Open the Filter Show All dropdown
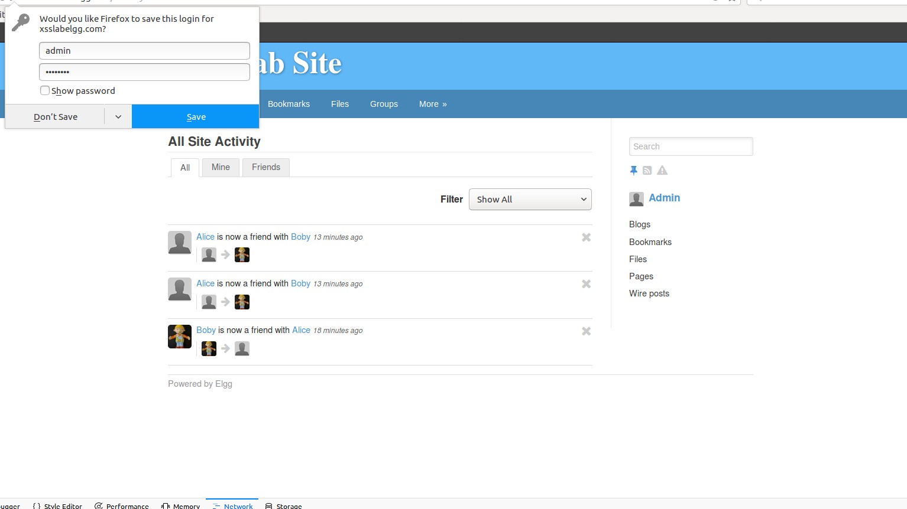This screenshot has width=907, height=509. pyautogui.click(x=530, y=200)
